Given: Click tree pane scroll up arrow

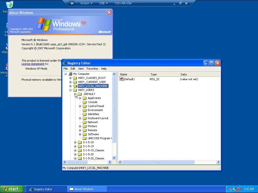Looking at the screenshot, I should (x=114, y=74).
